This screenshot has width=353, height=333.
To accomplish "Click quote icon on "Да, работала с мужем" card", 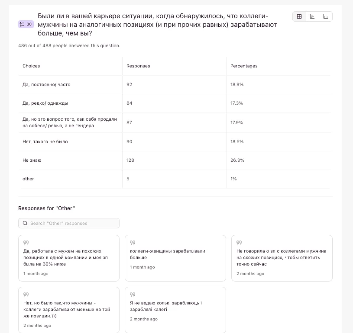I will pos(26,243).
